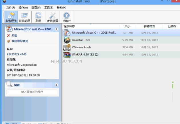
Task: Click Microsoft Corporation publisher text
Action: [22, 65]
